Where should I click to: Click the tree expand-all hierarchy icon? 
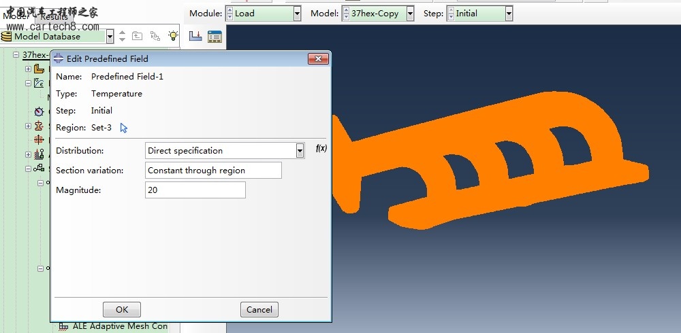click(155, 36)
